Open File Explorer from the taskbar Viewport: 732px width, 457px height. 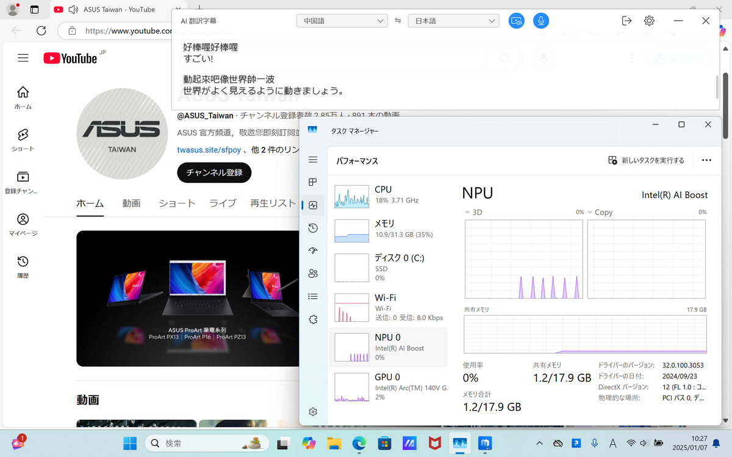[x=333, y=443]
